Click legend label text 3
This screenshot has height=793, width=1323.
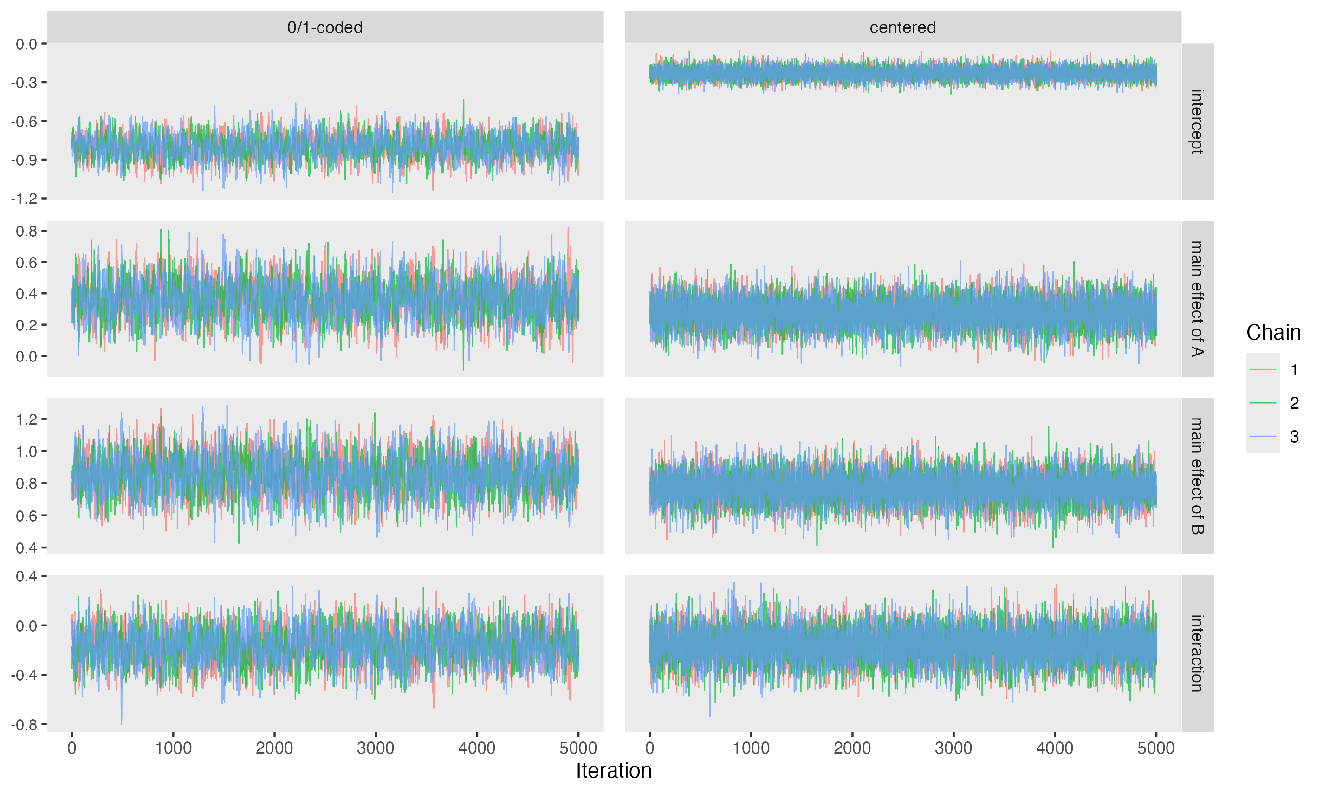[1294, 437]
